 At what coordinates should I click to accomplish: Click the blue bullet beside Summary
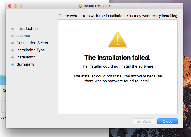pos(12,64)
